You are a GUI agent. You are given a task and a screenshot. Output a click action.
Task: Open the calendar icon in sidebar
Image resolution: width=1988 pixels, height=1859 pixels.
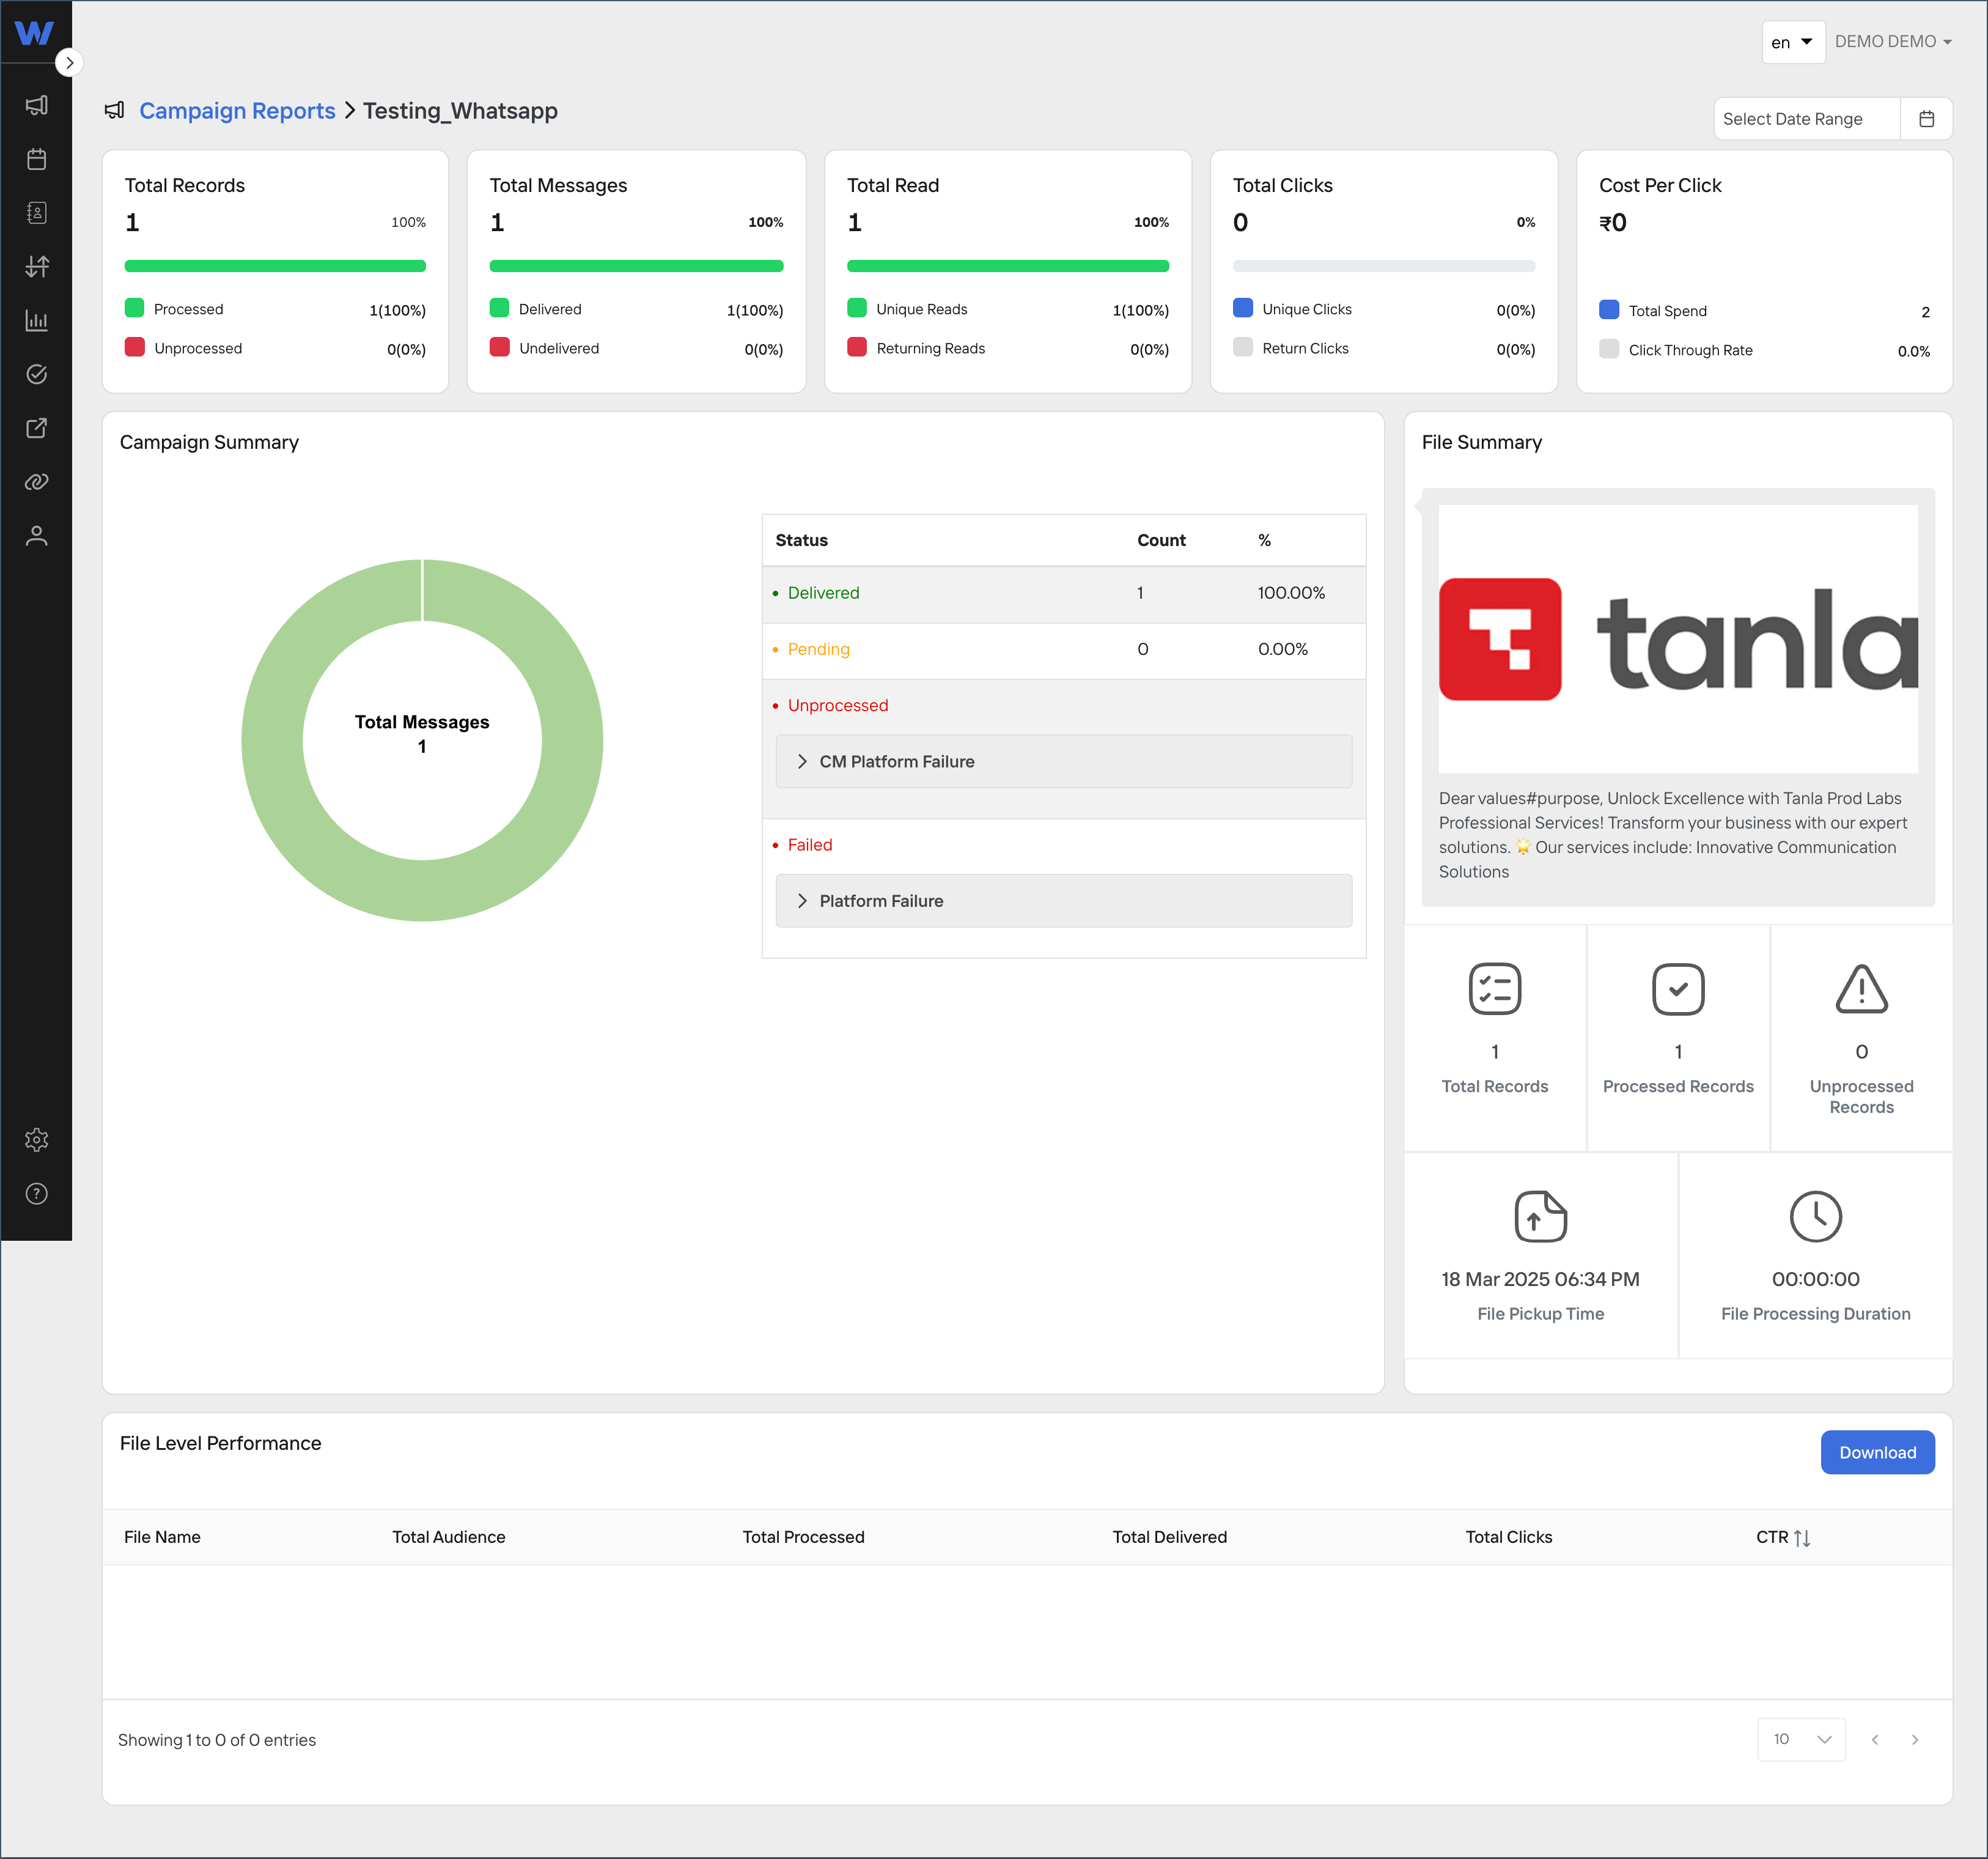click(37, 159)
